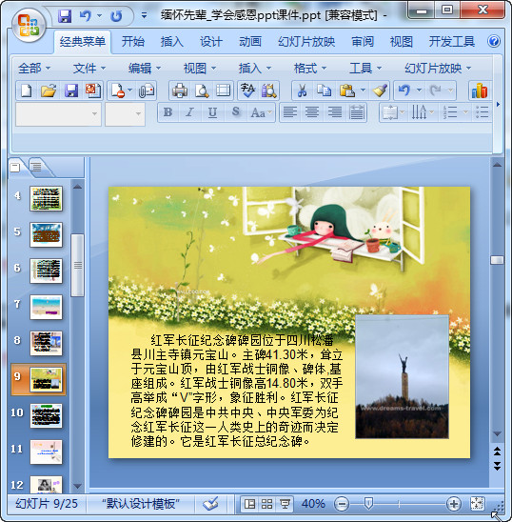The width and height of the screenshot is (512, 522).
Task: Click the 默认设计模板 theme label
Action: [x=141, y=504]
